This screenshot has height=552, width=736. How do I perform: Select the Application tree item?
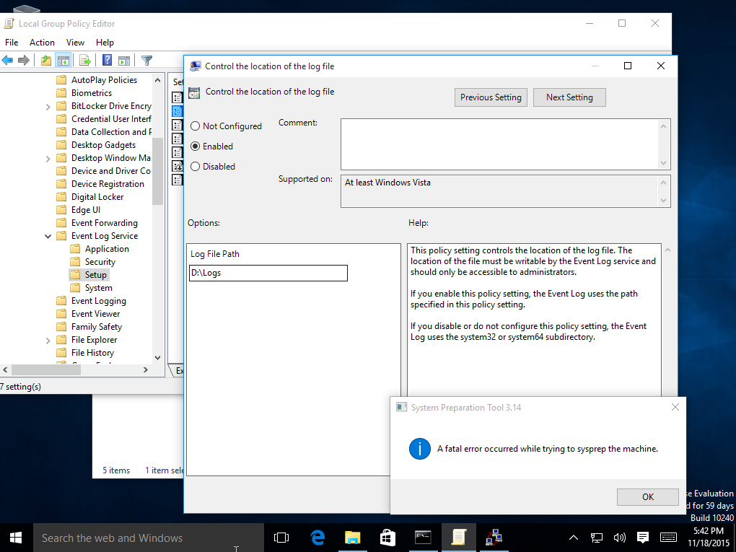pos(107,249)
